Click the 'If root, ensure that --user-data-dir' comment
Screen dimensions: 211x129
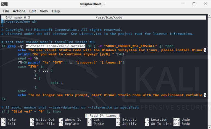[70, 108]
